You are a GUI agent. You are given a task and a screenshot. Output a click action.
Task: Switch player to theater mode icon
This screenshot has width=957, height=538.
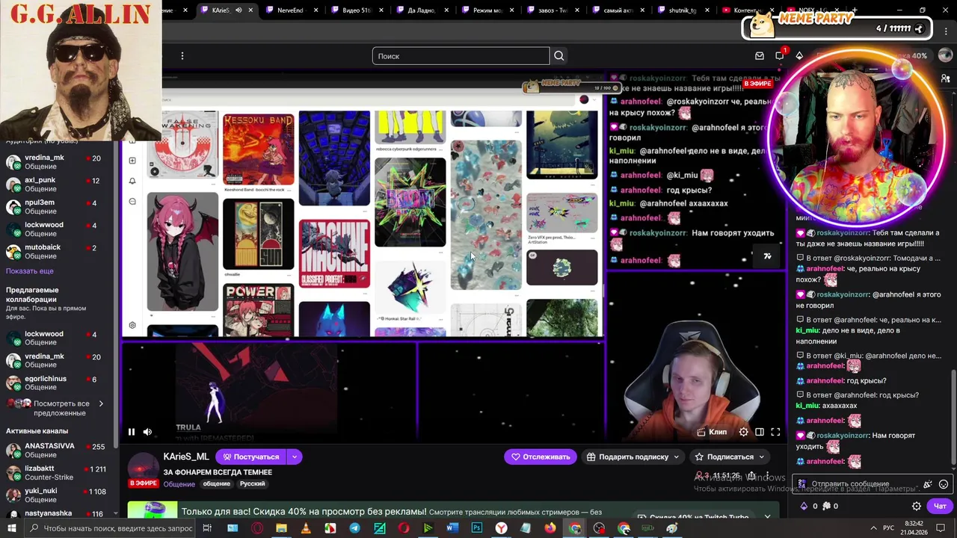(x=760, y=432)
